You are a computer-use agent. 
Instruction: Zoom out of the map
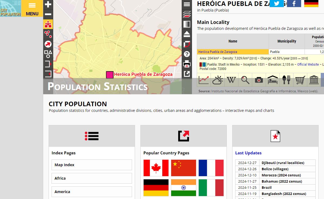tap(48, 14)
